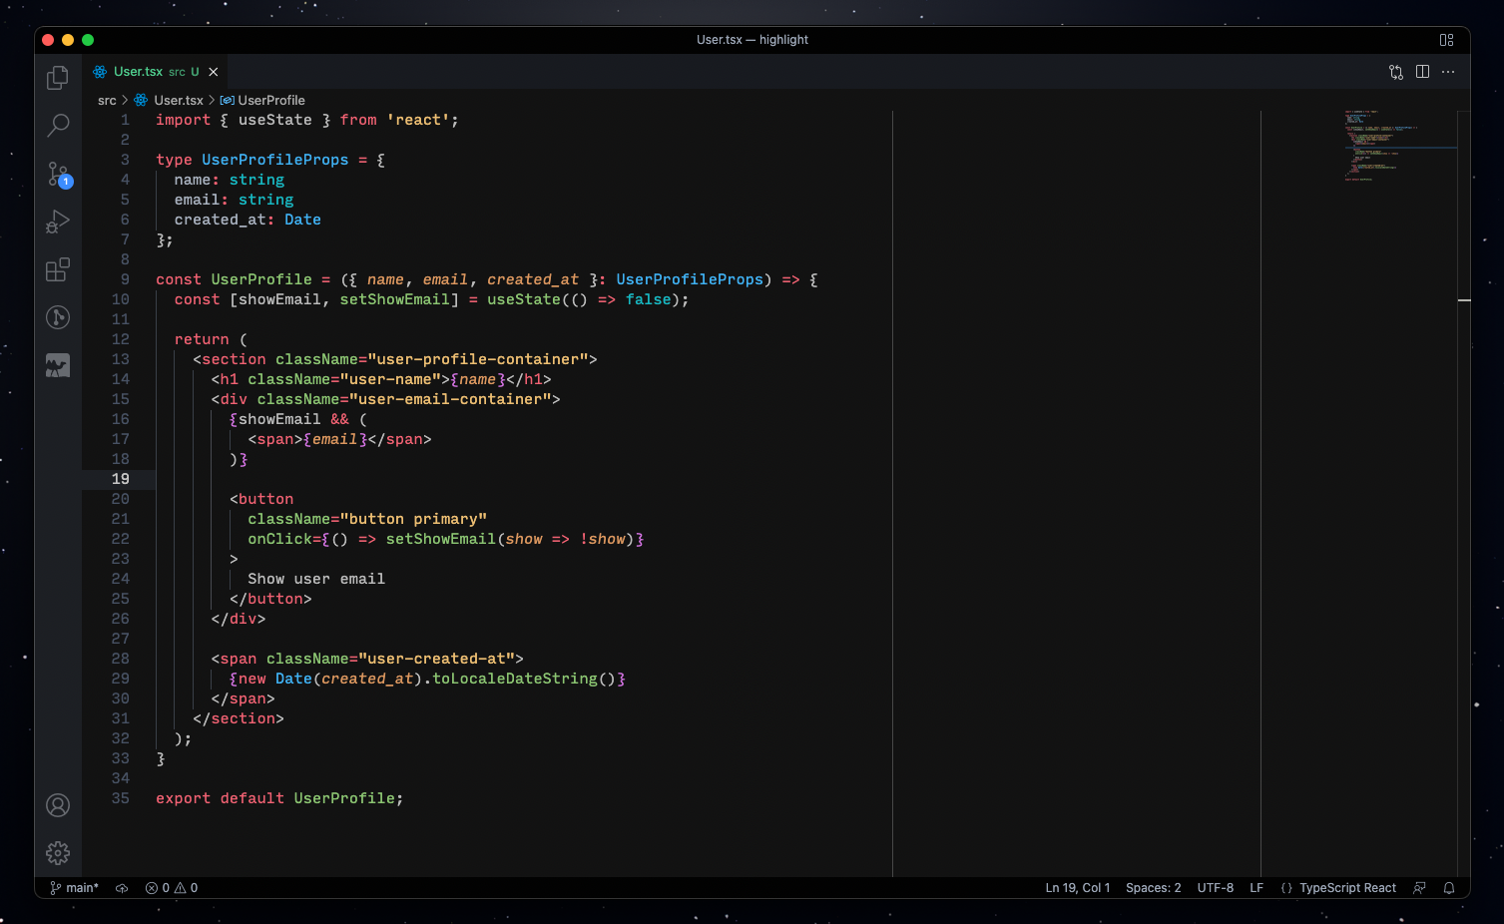Click the UserProfile breadcrumb symbol

[262, 101]
